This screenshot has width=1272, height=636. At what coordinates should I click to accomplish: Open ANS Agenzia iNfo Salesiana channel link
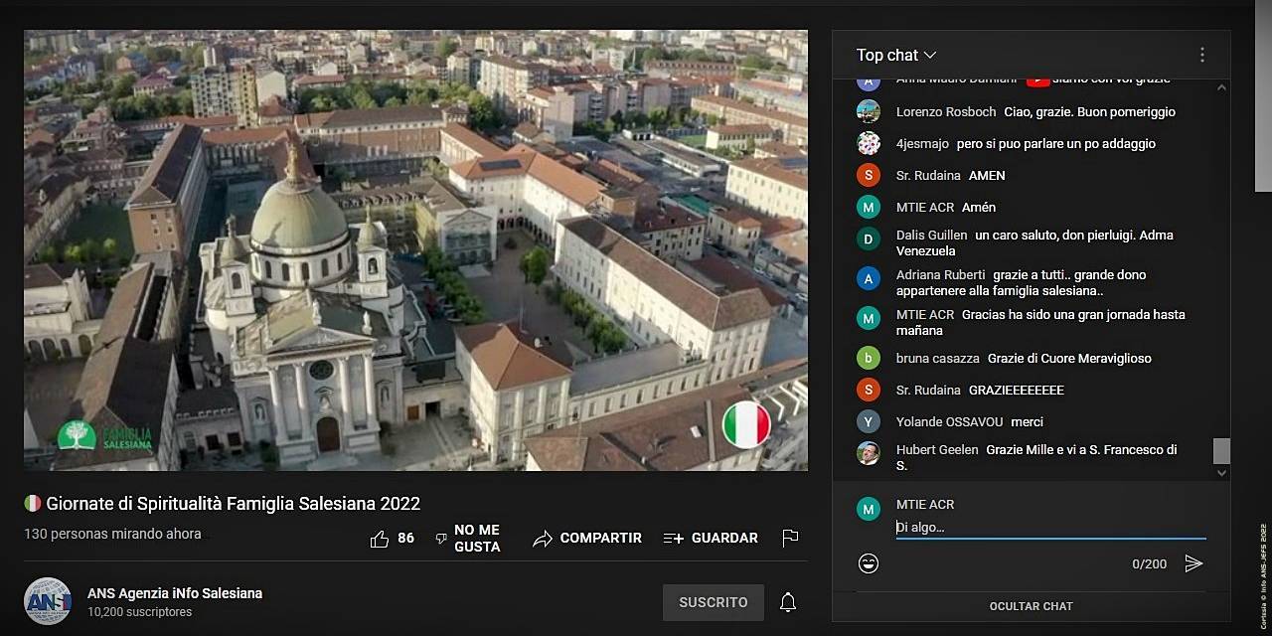pyautogui.click(x=175, y=593)
